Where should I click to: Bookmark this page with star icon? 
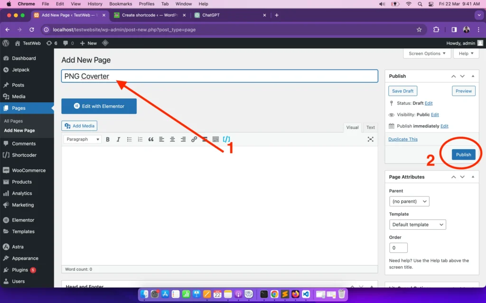pyautogui.click(x=419, y=30)
